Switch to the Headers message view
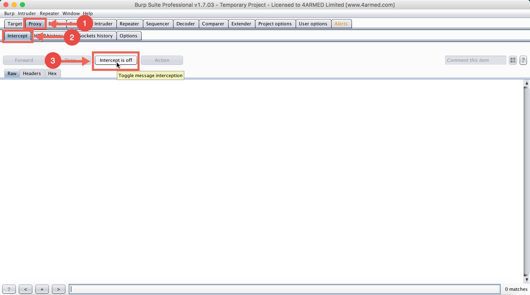This screenshot has width=530, height=295. tap(32, 73)
